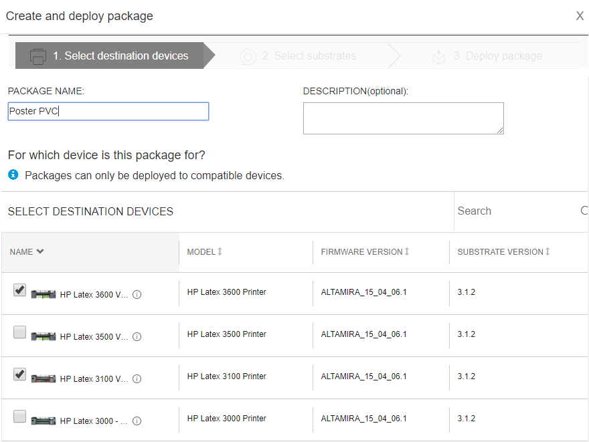Screen dimensions: 589x442
Task: Check the HP Latex 3000 device checkbox
Action: tap(19, 416)
